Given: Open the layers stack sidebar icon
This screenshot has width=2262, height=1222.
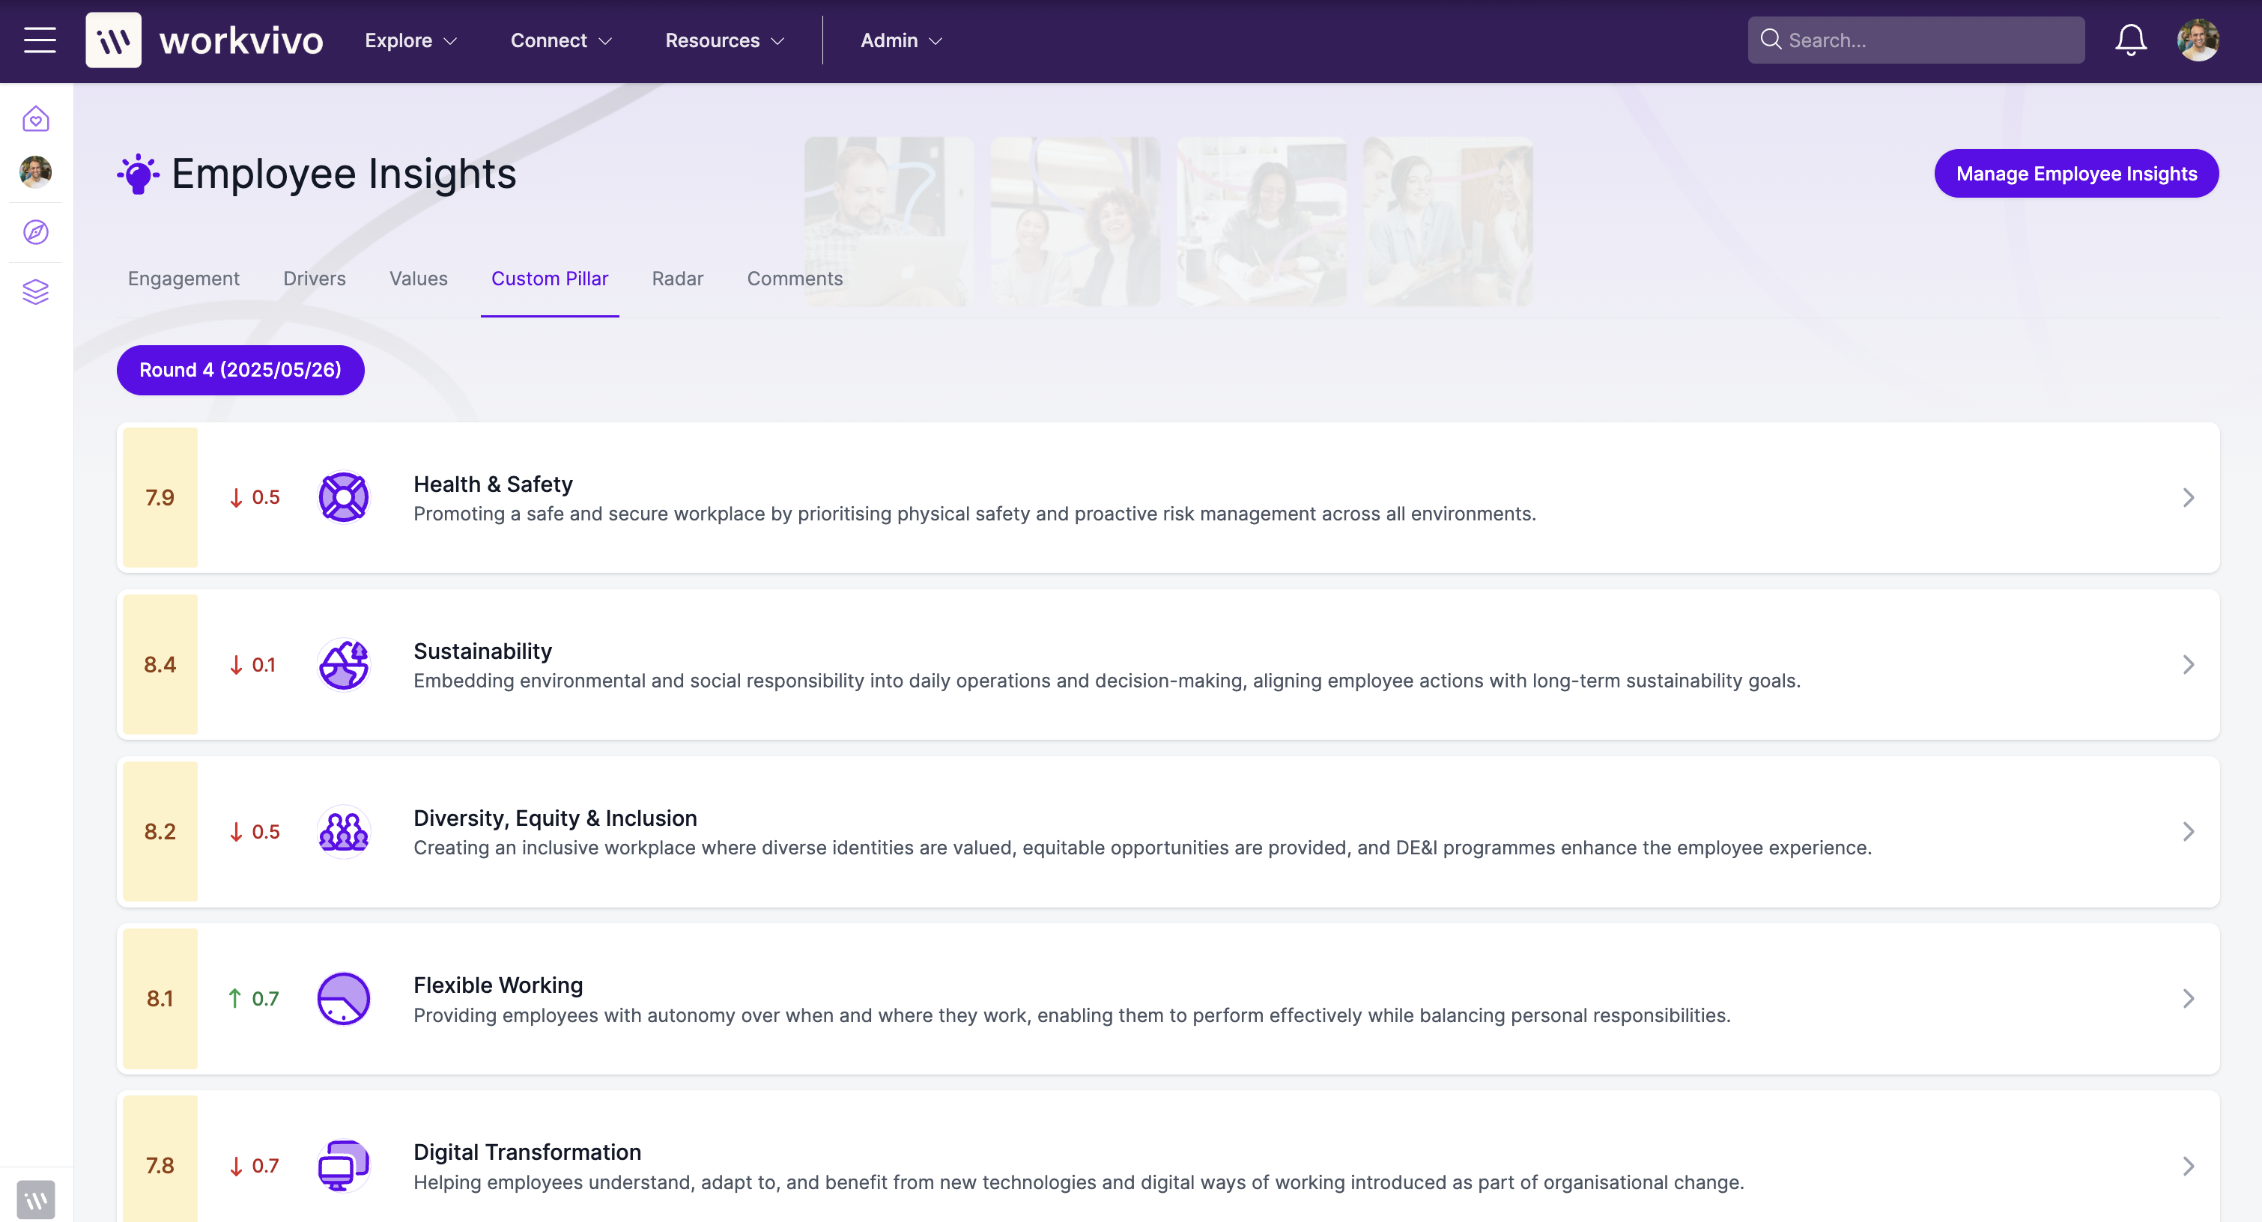Looking at the screenshot, I should coord(36,291).
